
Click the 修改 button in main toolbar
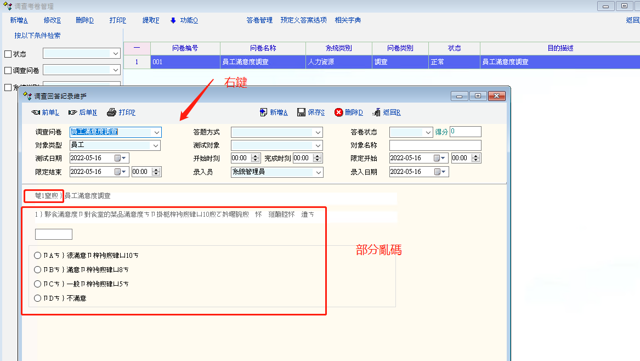[52, 20]
